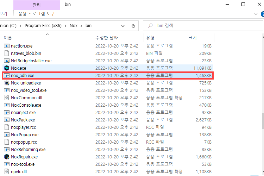Sort by the 크기 column header
This screenshot has width=264, height=176.
(x=200, y=38)
